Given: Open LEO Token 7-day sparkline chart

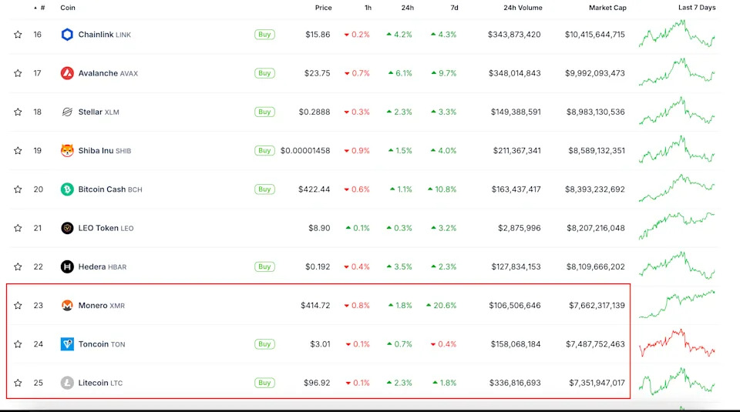Looking at the screenshot, I should [677, 226].
